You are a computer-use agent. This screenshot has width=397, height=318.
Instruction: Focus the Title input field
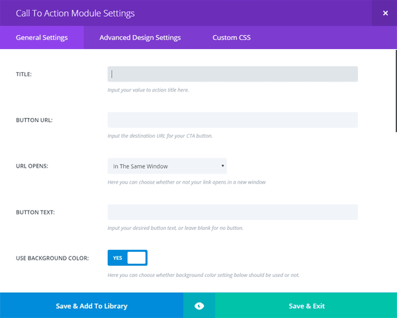(x=233, y=74)
